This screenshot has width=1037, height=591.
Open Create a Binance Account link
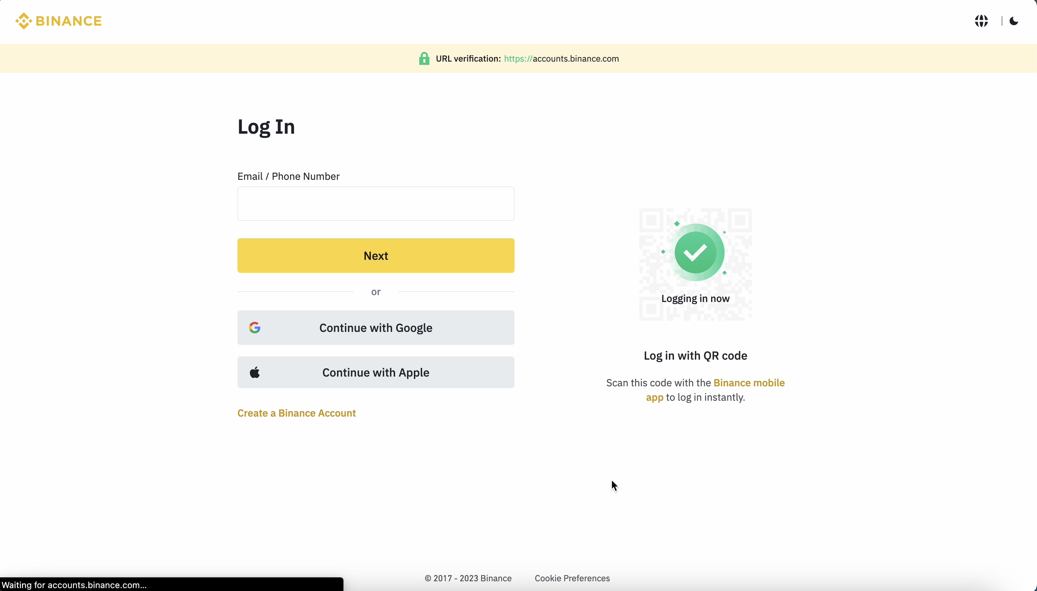coord(297,413)
